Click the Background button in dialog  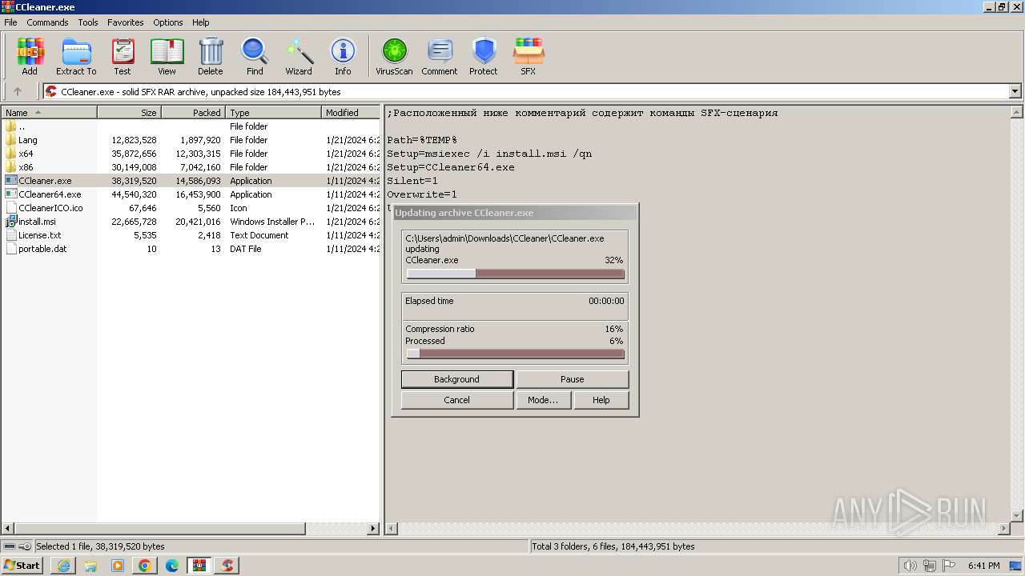[457, 379]
